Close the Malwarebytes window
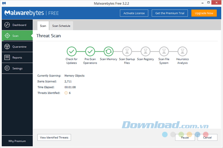The image size is (223, 148). (216, 3)
